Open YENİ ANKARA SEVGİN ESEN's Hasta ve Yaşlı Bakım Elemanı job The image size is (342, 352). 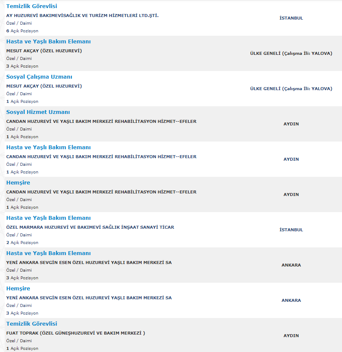[x=48, y=253]
